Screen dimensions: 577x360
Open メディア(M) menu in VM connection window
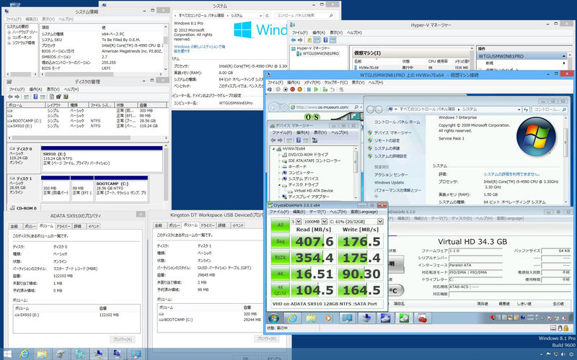312,82
